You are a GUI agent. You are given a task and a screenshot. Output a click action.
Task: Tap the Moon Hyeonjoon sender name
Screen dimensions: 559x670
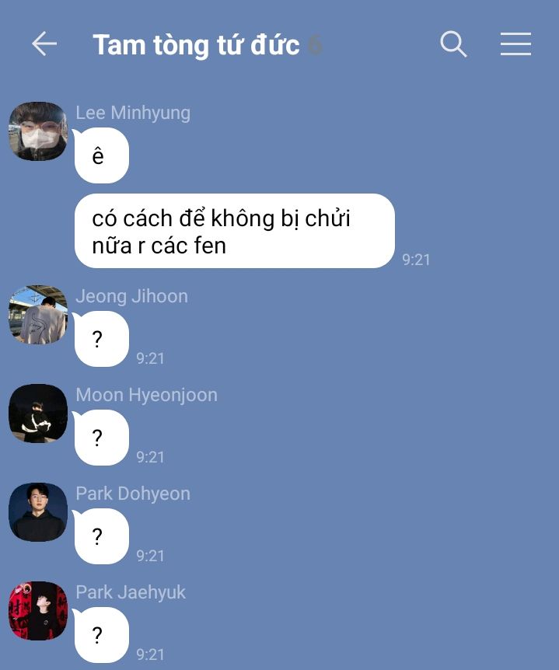(x=147, y=396)
